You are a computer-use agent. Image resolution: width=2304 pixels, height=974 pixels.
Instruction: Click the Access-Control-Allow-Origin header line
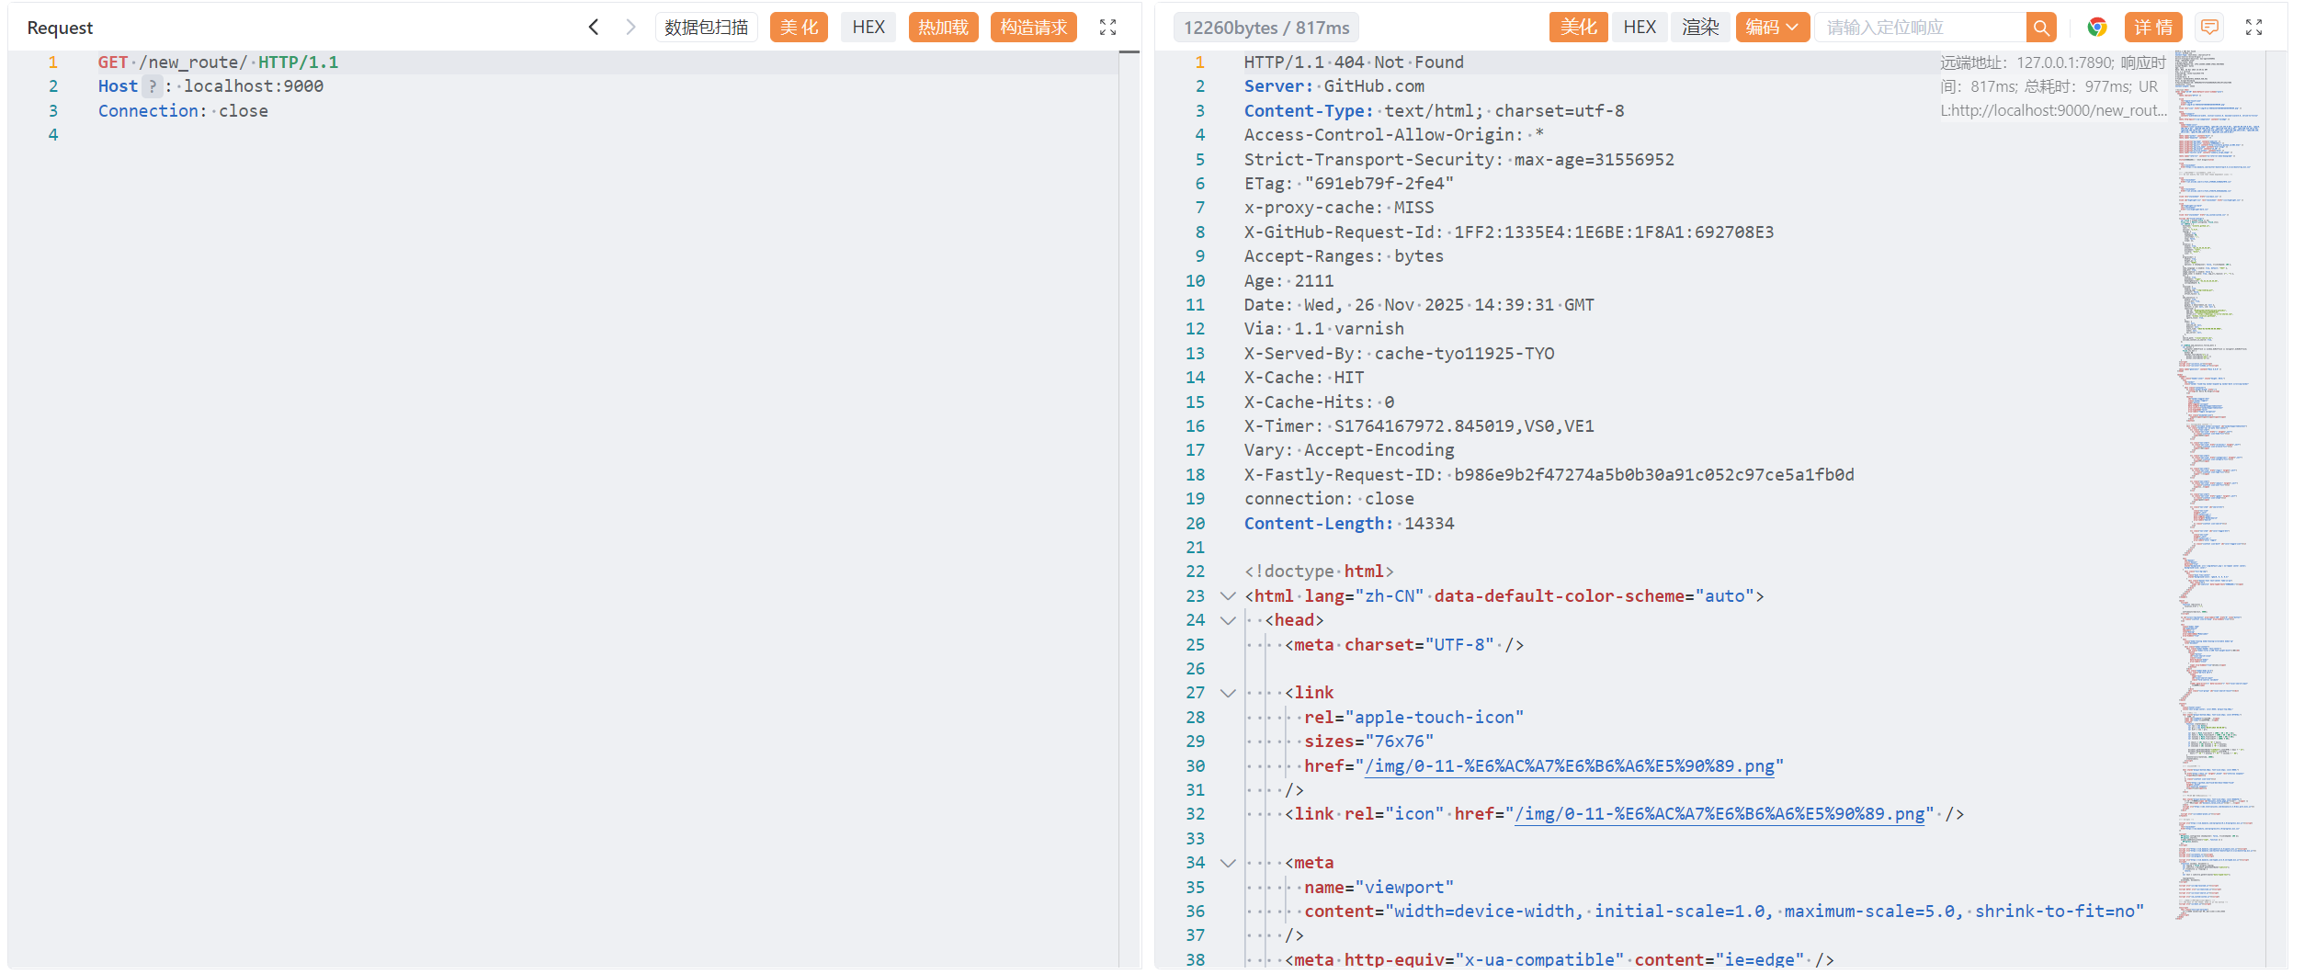point(1394,135)
